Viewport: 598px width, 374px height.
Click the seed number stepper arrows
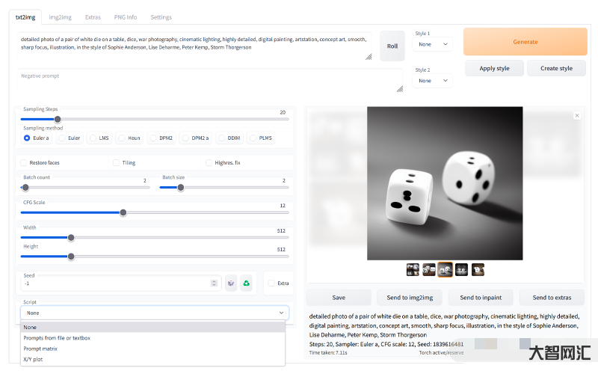click(x=214, y=283)
